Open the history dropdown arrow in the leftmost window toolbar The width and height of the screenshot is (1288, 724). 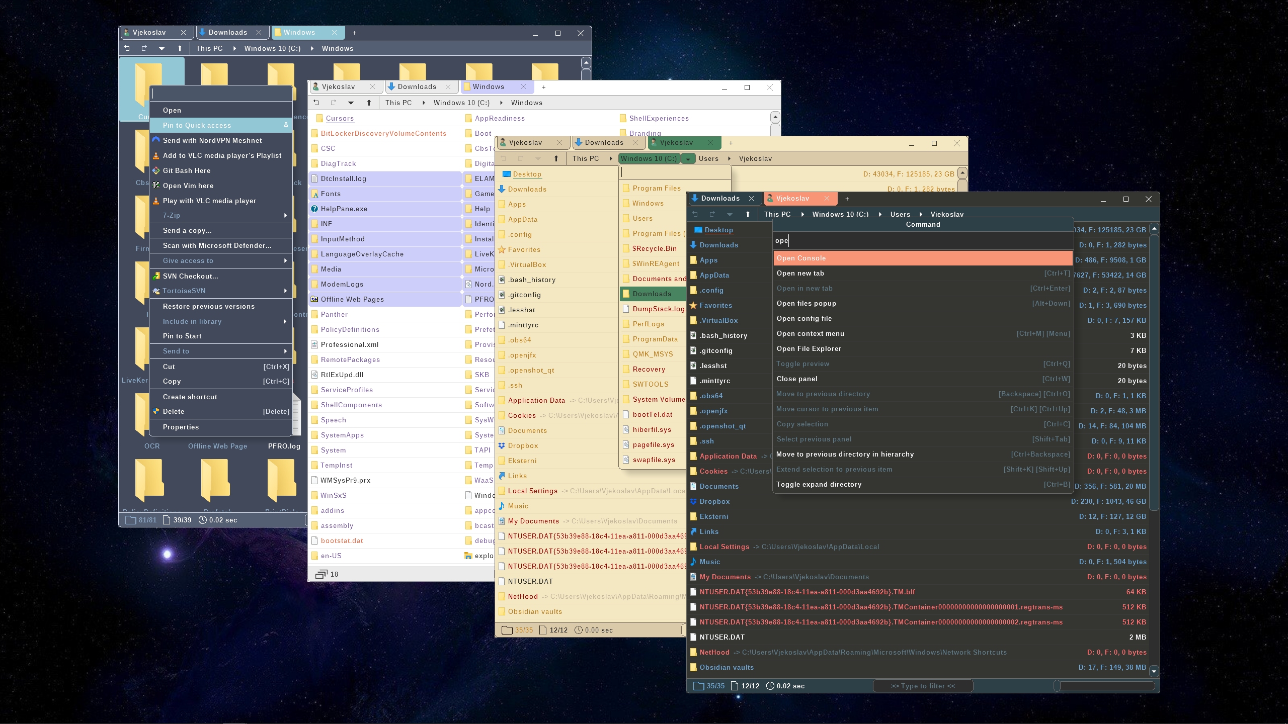(x=162, y=48)
